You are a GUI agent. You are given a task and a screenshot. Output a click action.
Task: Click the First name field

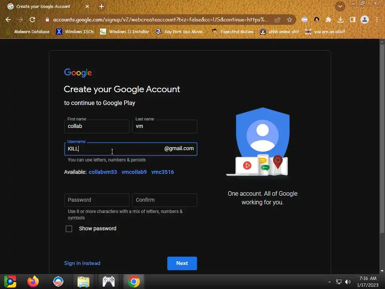pos(97,126)
